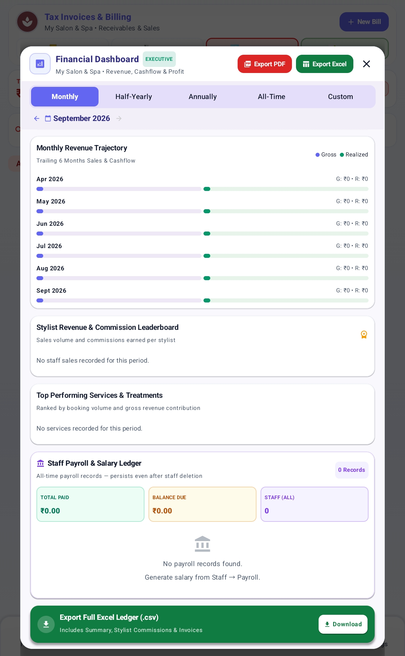Click the leaderboard award badge icon
The height and width of the screenshot is (656, 405).
(x=364, y=334)
